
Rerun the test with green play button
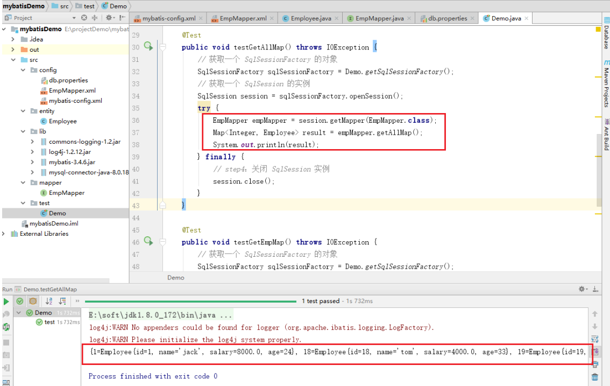[x=6, y=301]
